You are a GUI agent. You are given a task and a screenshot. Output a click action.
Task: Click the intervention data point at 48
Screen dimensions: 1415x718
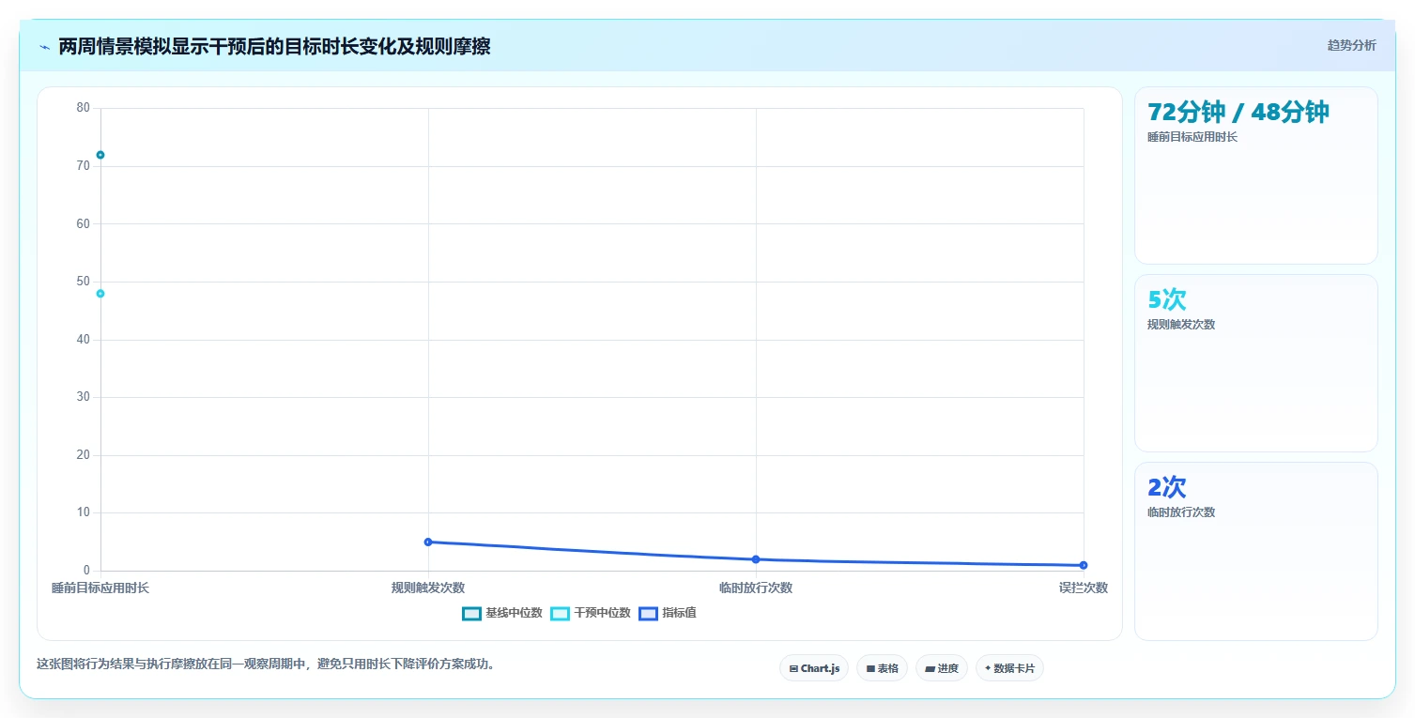(100, 294)
